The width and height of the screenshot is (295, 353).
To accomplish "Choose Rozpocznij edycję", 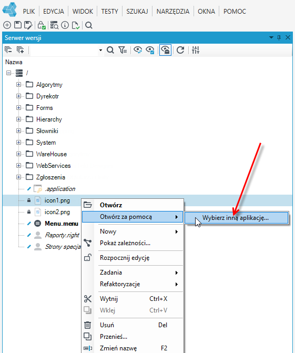I will [x=133, y=258].
